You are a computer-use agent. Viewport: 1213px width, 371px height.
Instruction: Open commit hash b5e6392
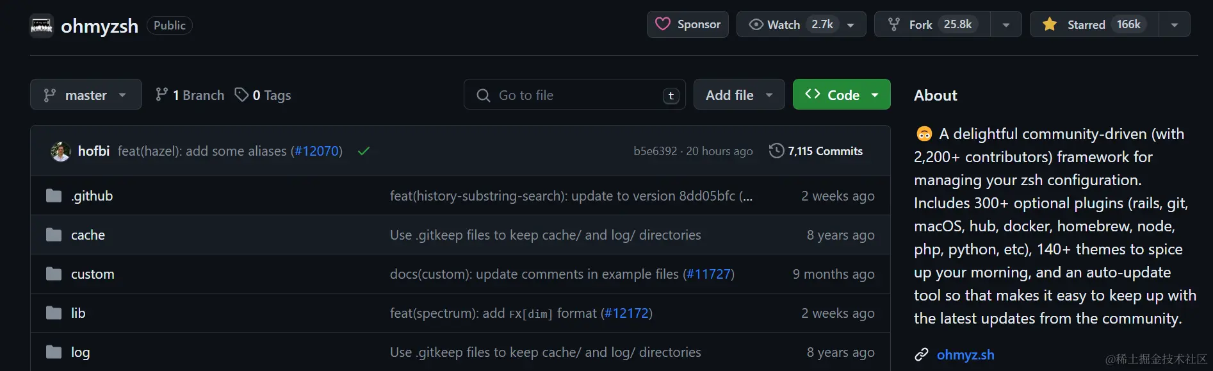pos(655,151)
